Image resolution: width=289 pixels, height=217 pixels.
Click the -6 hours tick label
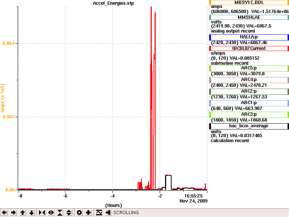(x=65, y=196)
